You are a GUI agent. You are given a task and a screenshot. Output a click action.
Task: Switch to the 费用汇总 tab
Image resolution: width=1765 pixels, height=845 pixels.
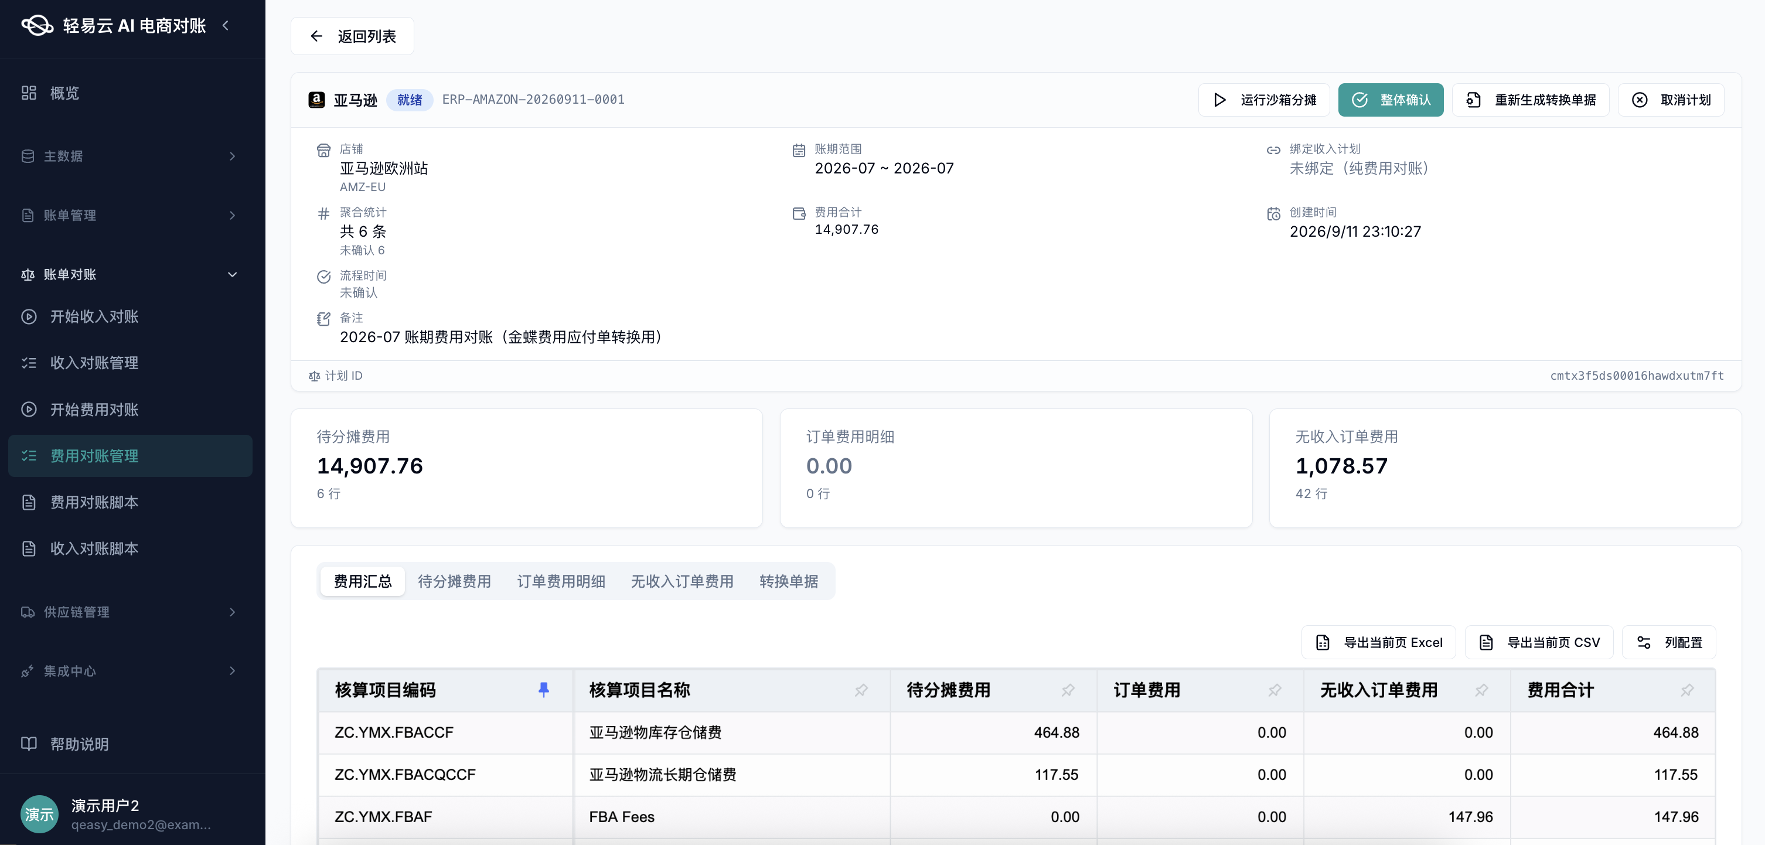click(x=363, y=581)
